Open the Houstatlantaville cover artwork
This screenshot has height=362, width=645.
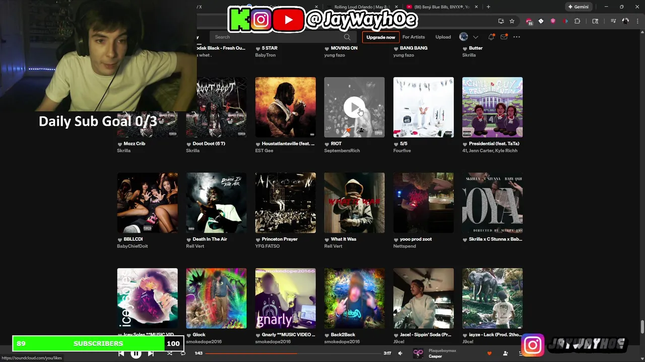(285, 107)
